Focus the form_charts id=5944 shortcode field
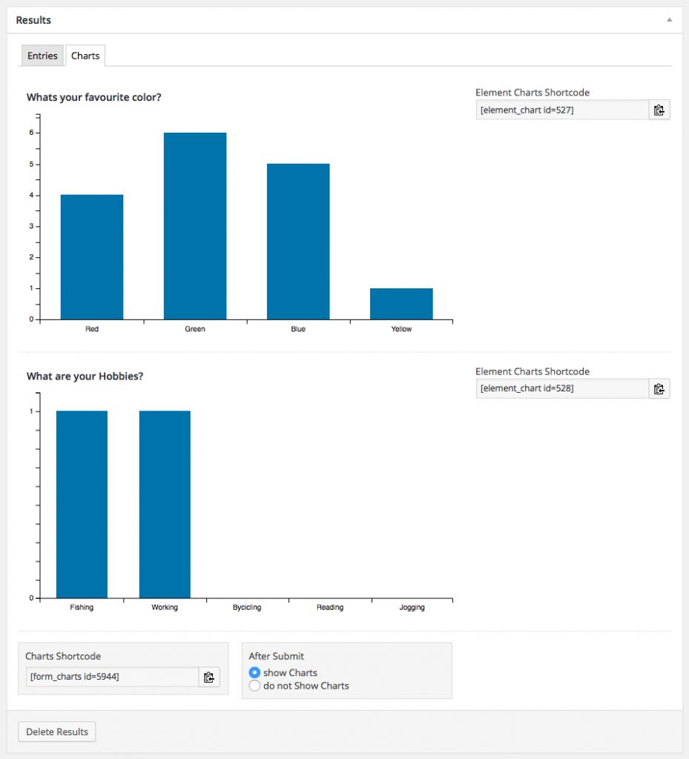Viewport: 689px width, 759px height. pyautogui.click(x=112, y=677)
